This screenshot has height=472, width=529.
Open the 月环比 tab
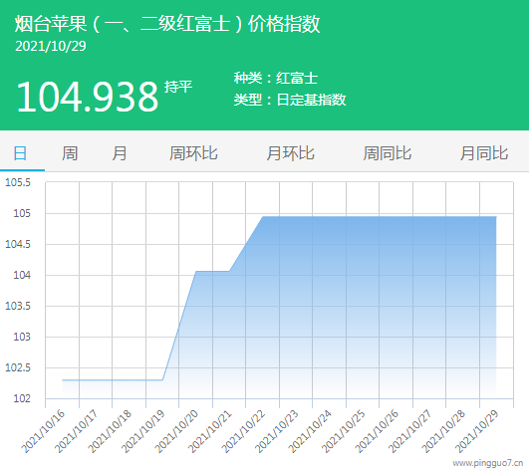pyautogui.click(x=291, y=153)
